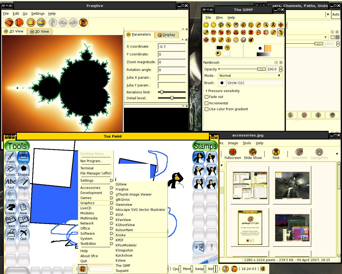Click the black foreground color swatch
This screenshot has width=342, height=274.
coord(219,48)
